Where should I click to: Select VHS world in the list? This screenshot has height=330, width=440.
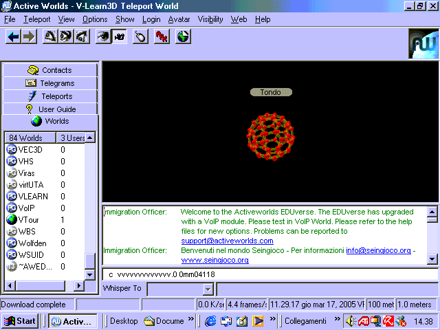click(x=45, y=162)
